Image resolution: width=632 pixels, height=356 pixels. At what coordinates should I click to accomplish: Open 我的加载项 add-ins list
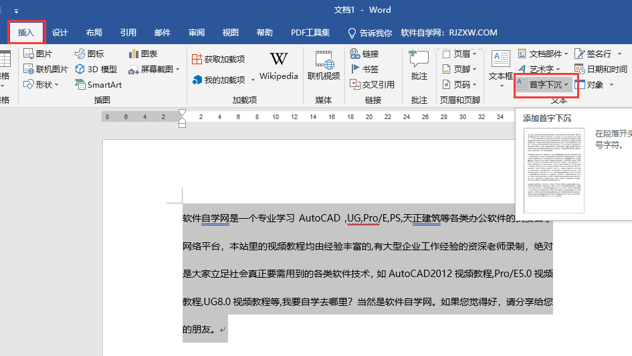click(223, 80)
